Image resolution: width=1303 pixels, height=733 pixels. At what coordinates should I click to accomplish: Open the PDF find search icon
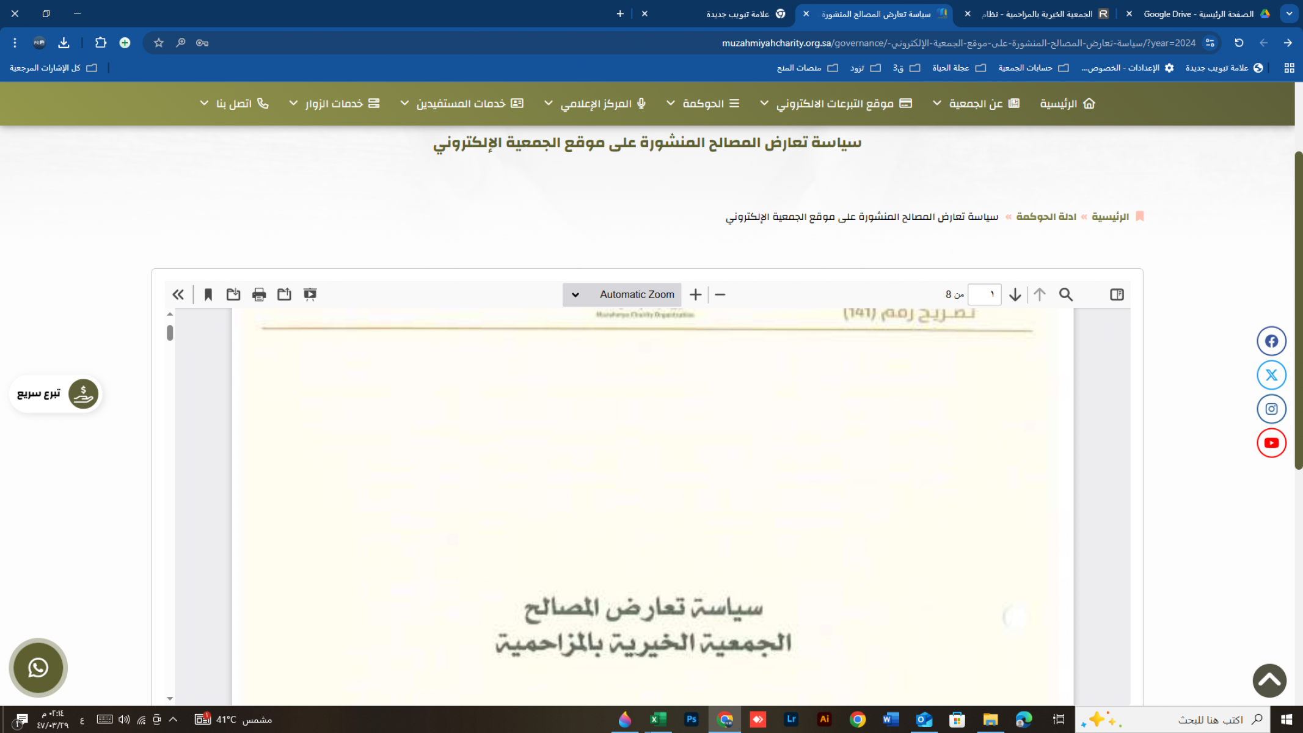(x=1065, y=294)
